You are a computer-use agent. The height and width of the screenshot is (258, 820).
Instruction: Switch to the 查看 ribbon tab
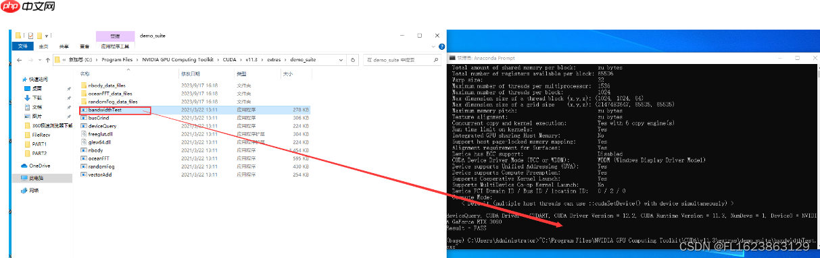(x=85, y=46)
